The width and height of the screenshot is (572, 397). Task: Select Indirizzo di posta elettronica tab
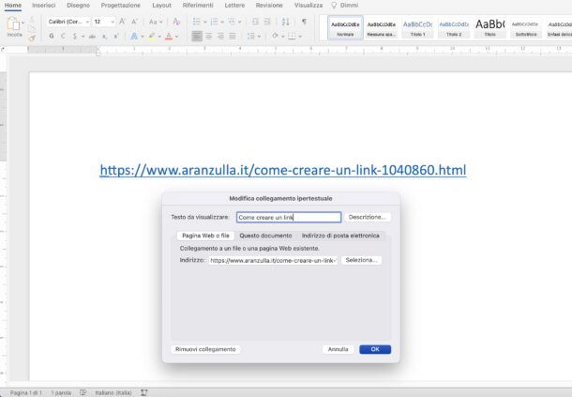pyautogui.click(x=340, y=236)
